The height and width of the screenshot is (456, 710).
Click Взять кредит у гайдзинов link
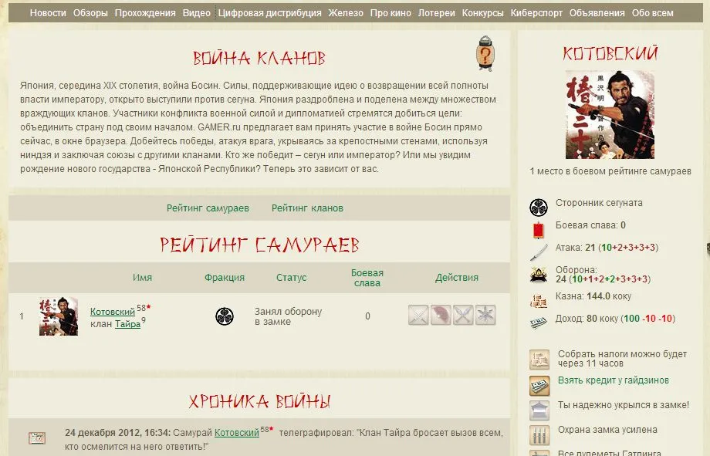click(614, 380)
